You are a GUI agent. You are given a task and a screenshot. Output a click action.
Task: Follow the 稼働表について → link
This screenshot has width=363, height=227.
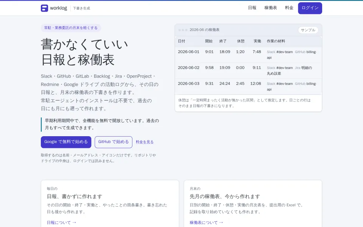coord(206,222)
